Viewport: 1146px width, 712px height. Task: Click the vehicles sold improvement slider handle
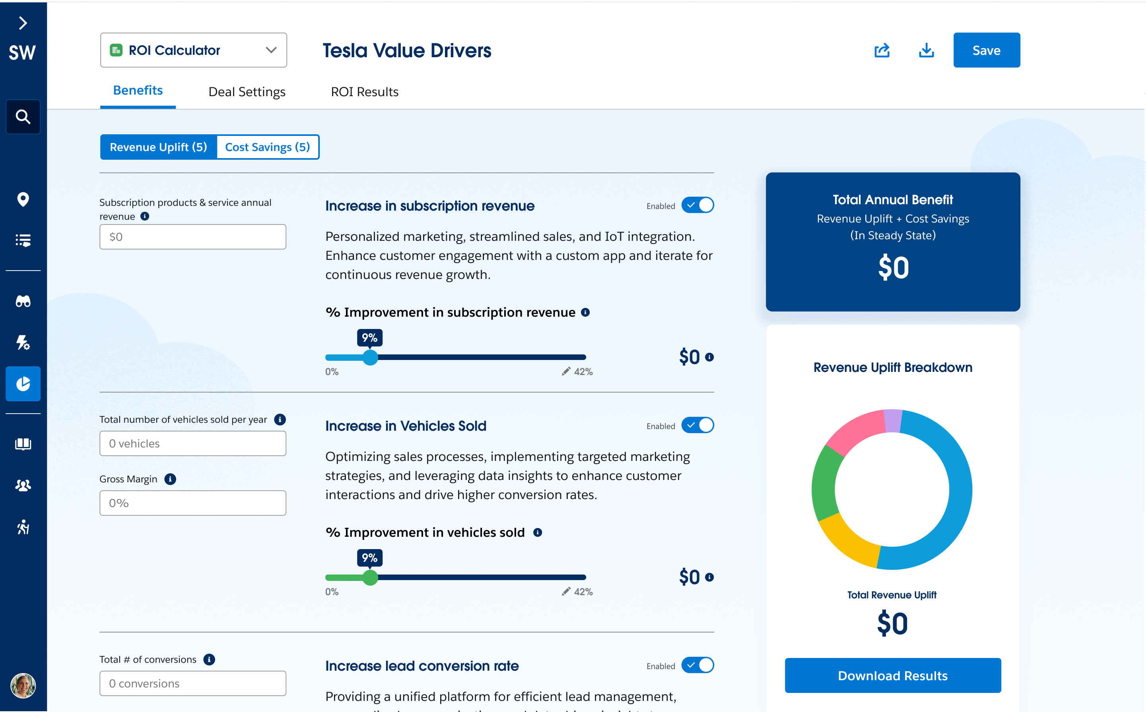pyautogui.click(x=370, y=577)
